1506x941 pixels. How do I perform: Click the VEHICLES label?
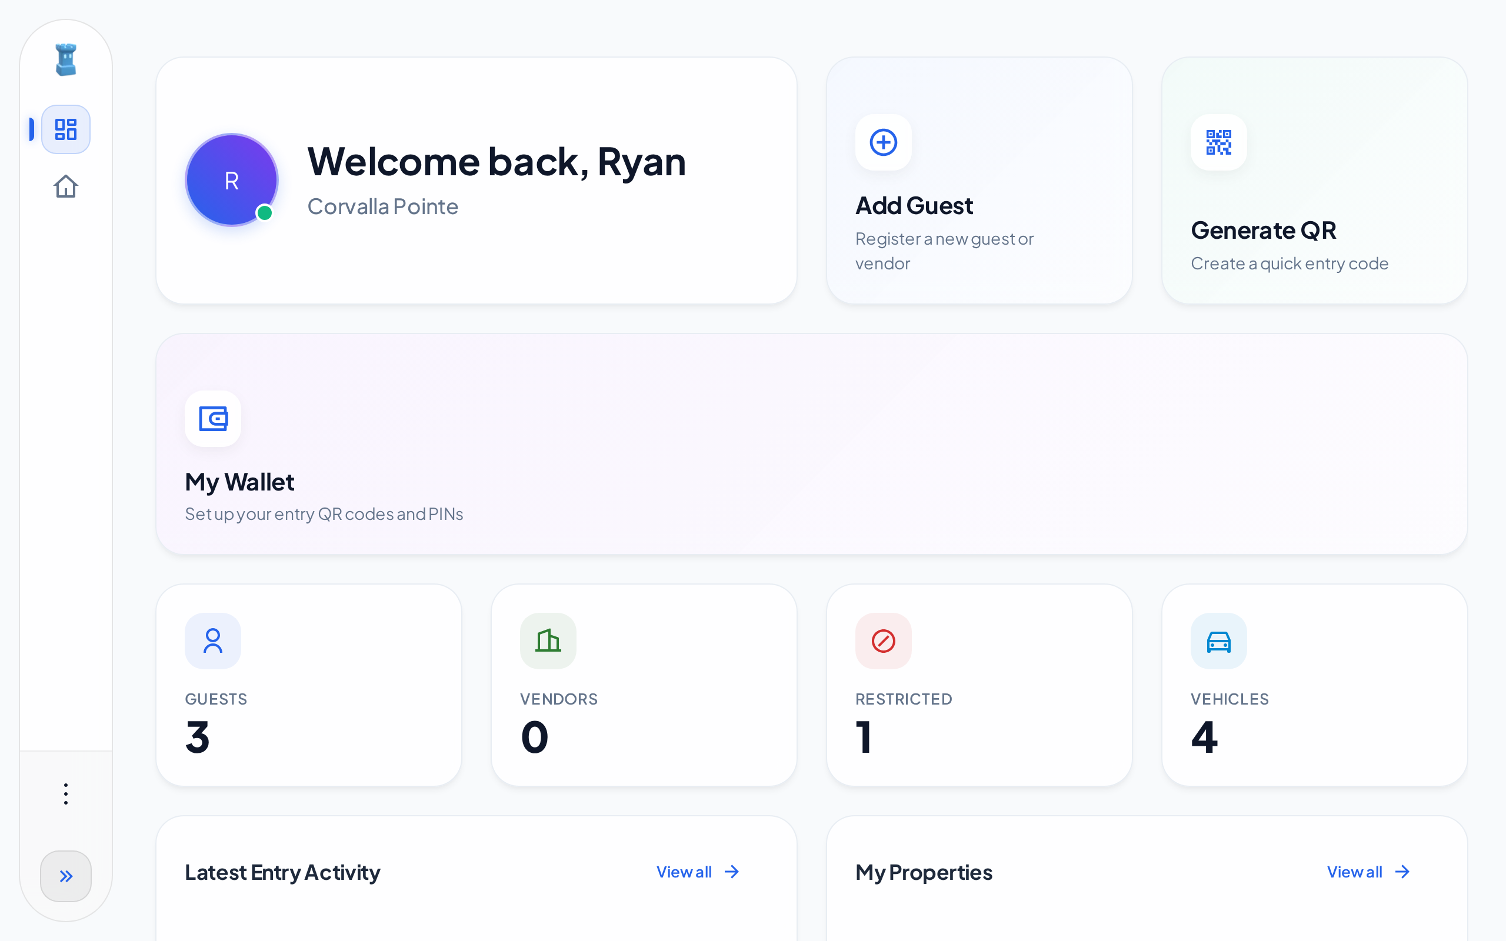1230,699
